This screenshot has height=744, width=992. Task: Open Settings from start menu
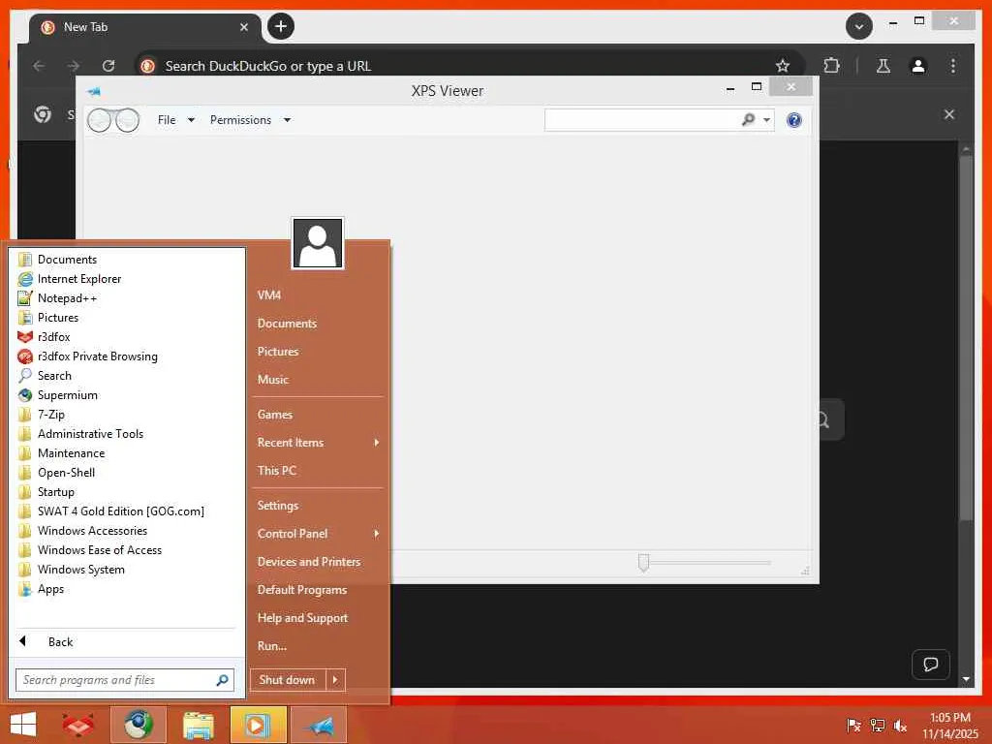point(278,506)
